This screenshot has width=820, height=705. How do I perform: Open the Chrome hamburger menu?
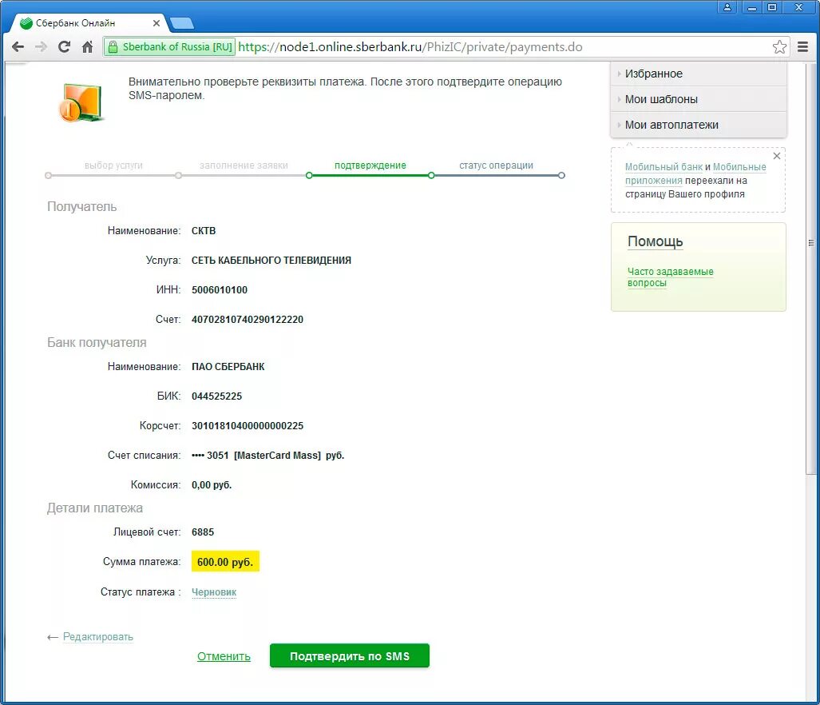pos(802,47)
